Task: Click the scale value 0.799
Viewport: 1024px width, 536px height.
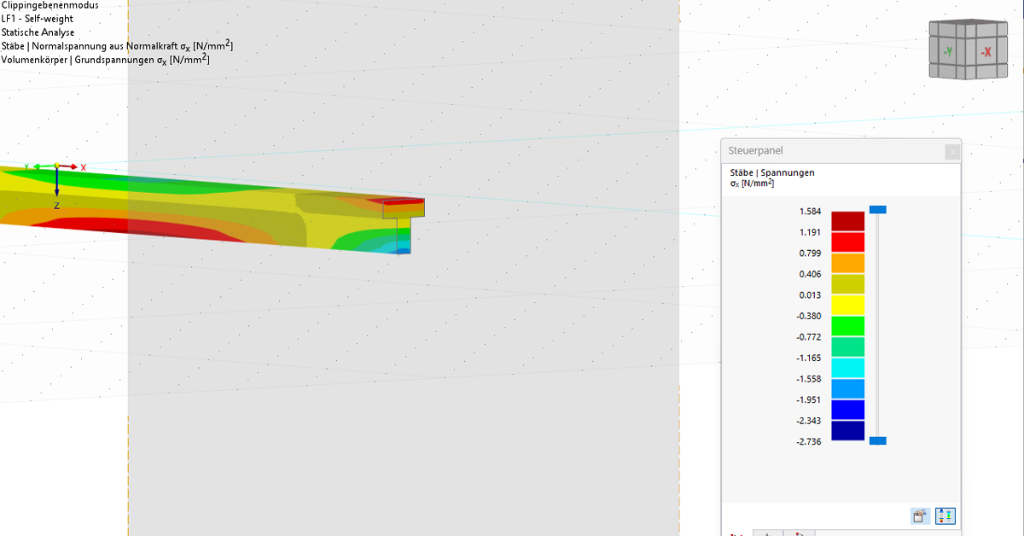Action: point(810,253)
